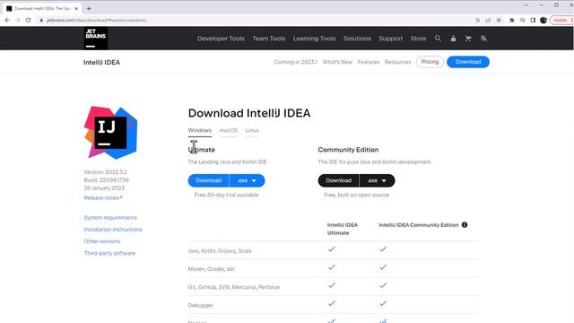
Task: Click the browser forward arrow
Action: pyautogui.click(x=18, y=20)
